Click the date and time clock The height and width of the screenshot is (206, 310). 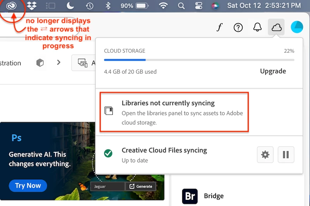click(264, 5)
